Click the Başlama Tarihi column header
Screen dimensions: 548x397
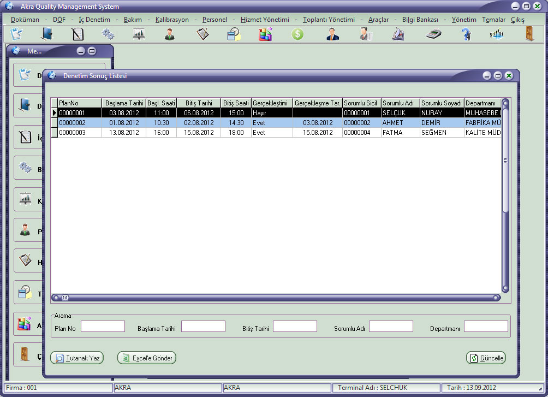124,103
